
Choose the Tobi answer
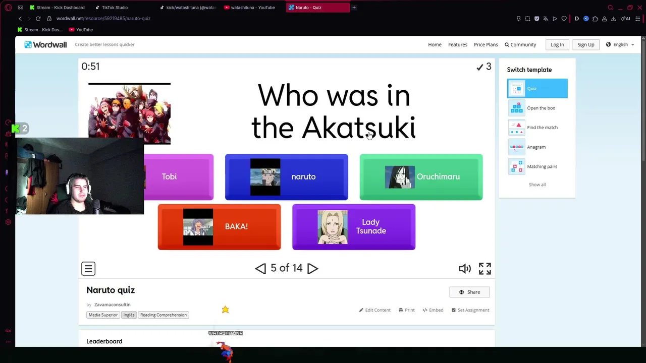(x=179, y=177)
